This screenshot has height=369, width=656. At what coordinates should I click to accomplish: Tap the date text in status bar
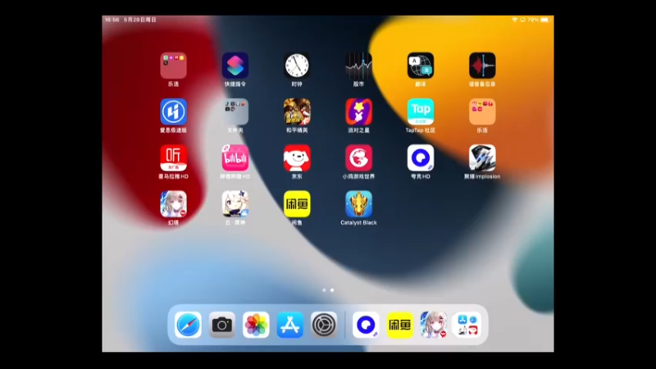click(140, 20)
